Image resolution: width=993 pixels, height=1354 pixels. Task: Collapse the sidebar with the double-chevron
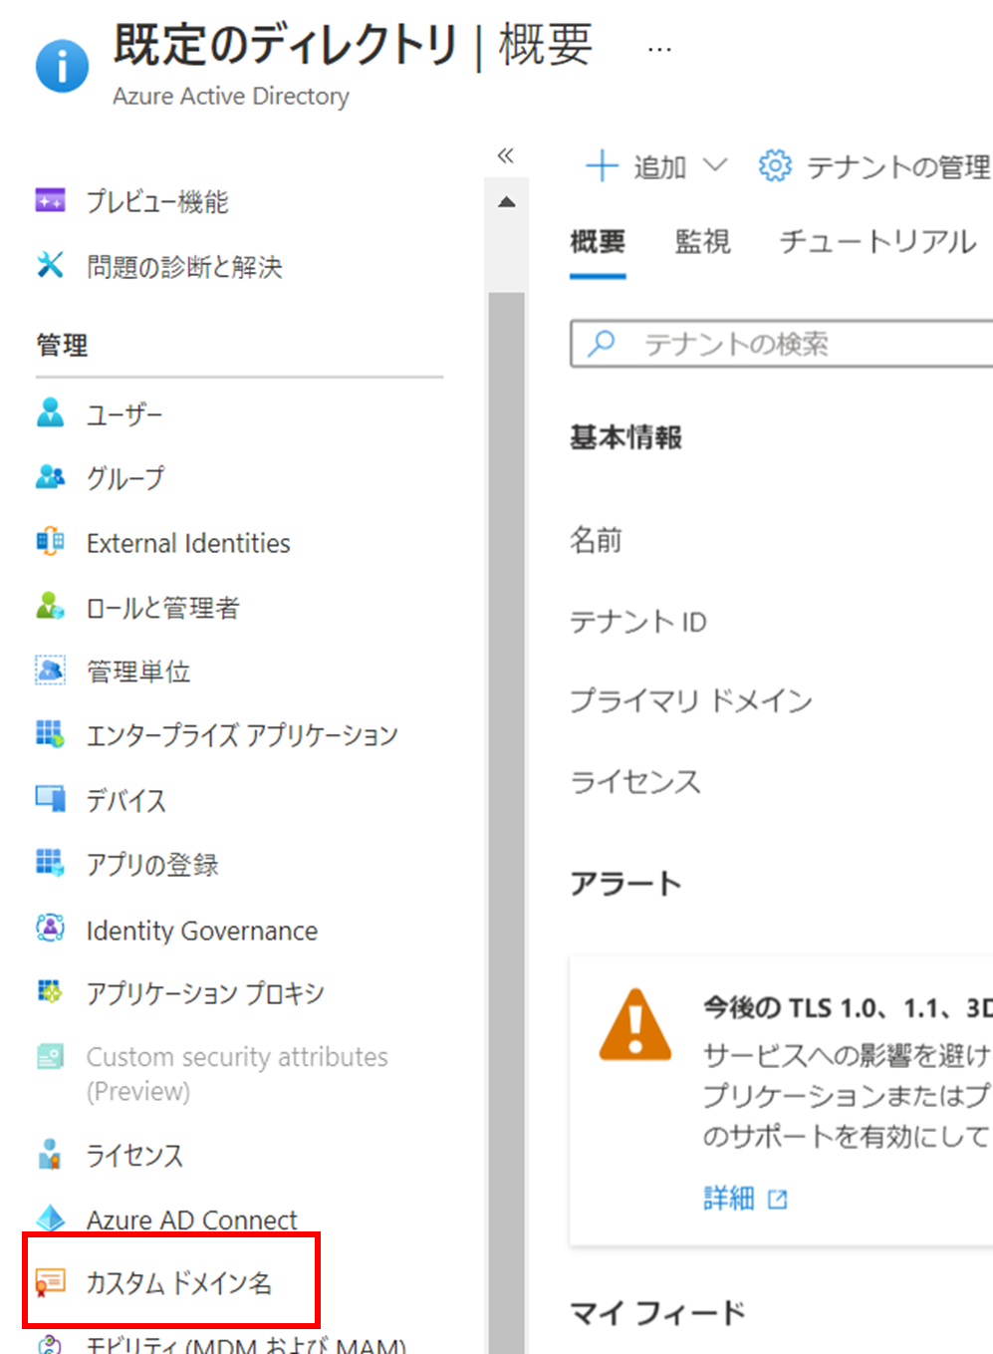506,155
